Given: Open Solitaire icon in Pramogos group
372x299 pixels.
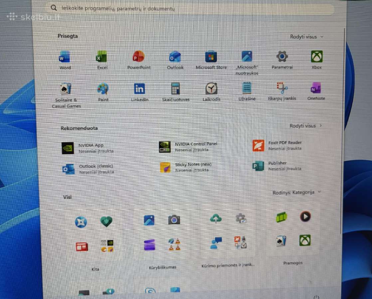Looking at the screenshot, I should pos(281,241).
